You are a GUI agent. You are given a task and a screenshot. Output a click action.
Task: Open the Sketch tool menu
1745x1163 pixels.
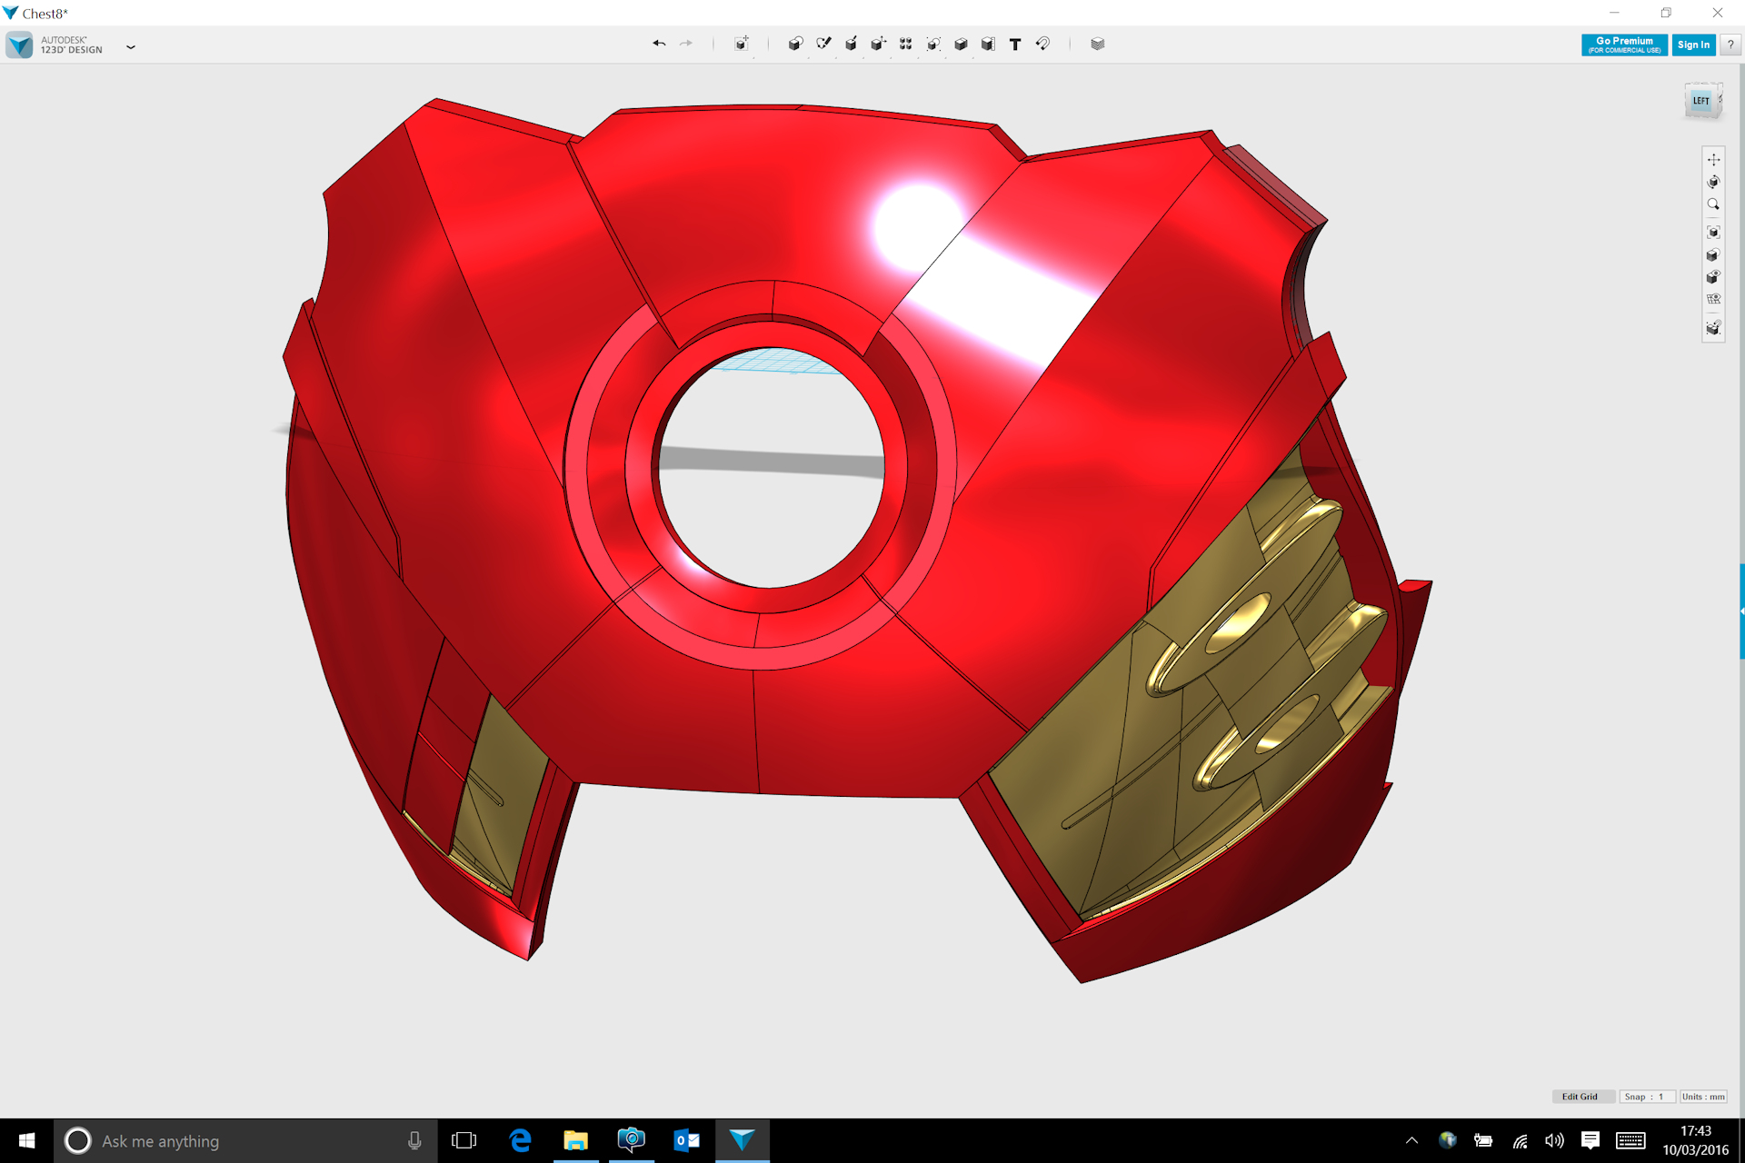tap(823, 44)
